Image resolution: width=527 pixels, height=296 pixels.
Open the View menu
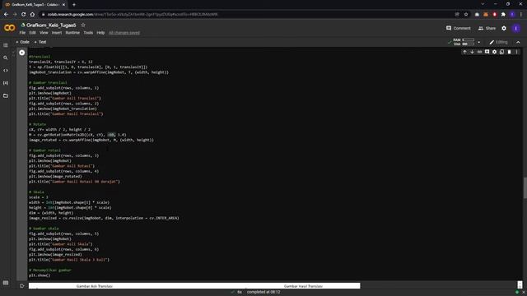coord(44,33)
